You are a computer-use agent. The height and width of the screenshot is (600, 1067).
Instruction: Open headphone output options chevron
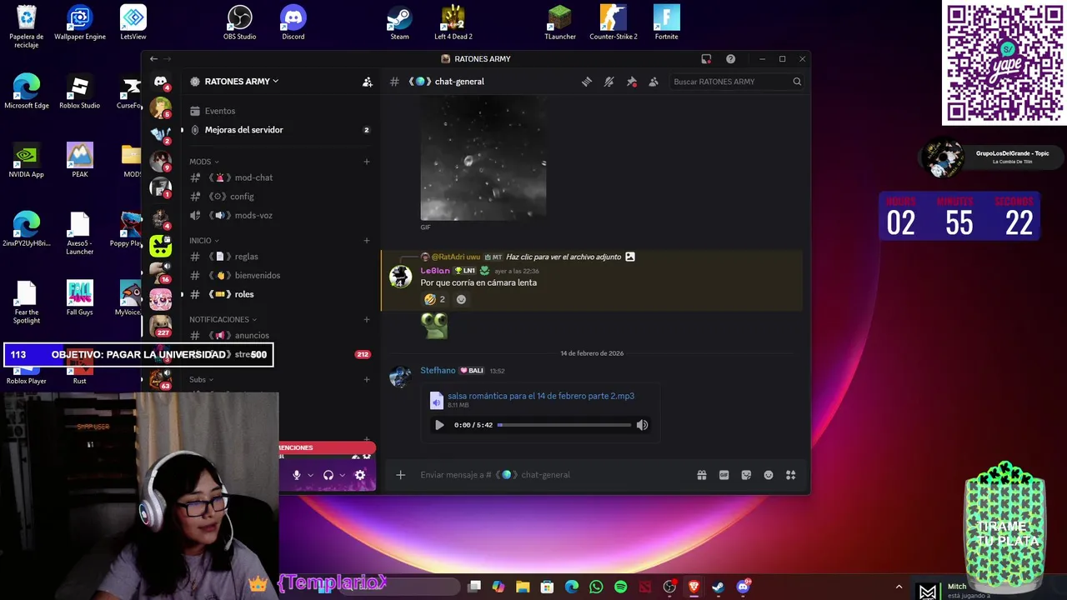[342, 475]
